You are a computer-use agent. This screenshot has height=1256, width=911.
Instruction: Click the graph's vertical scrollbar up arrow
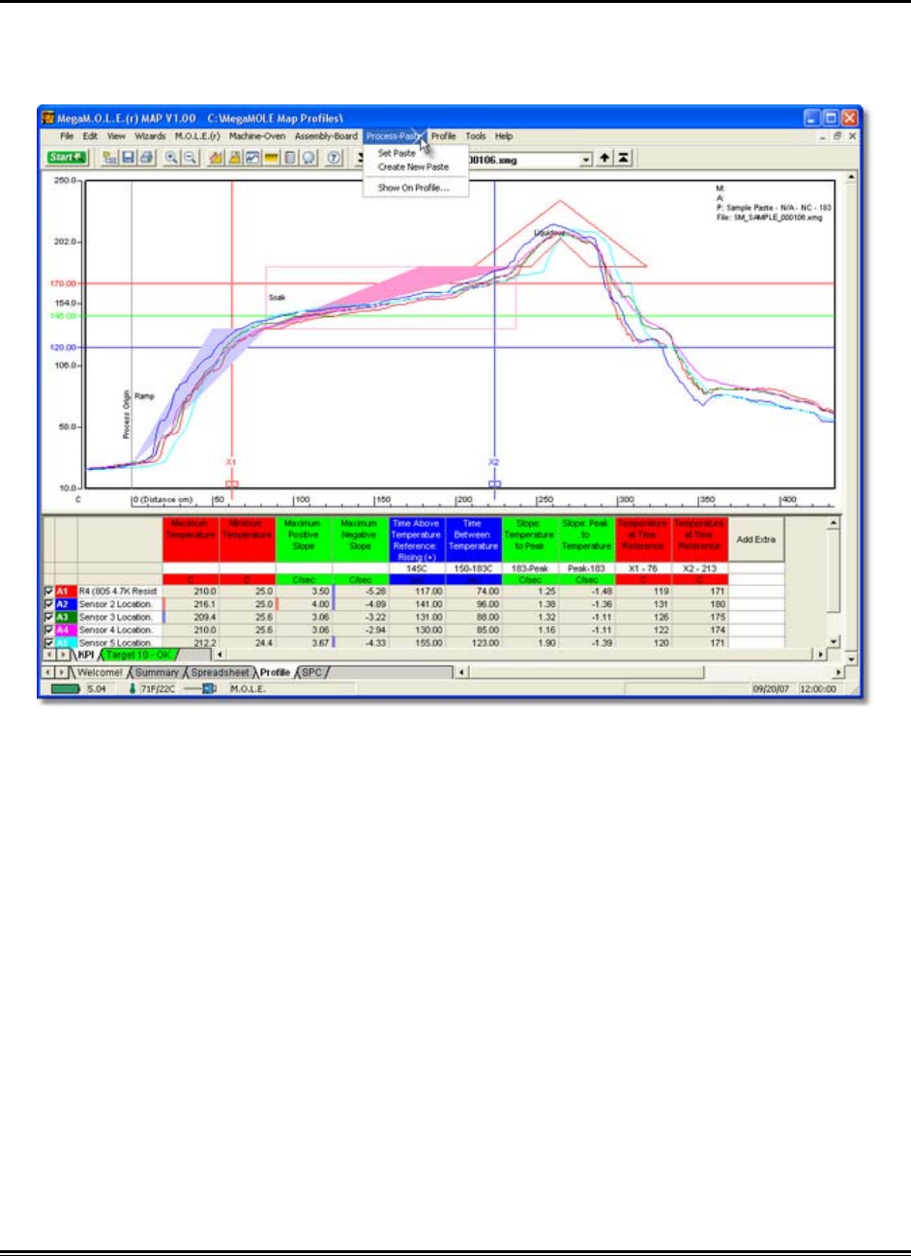pyautogui.click(x=852, y=178)
